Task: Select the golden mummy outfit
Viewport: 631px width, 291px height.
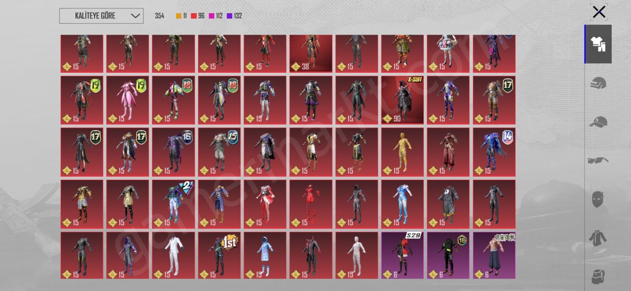Action: (x=402, y=152)
